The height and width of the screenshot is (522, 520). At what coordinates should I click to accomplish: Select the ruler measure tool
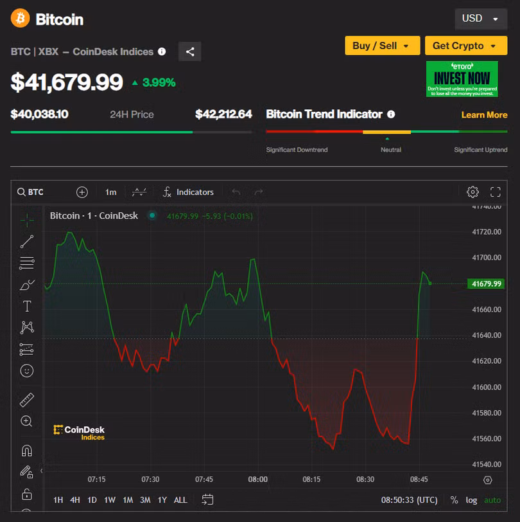[x=27, y=400]
